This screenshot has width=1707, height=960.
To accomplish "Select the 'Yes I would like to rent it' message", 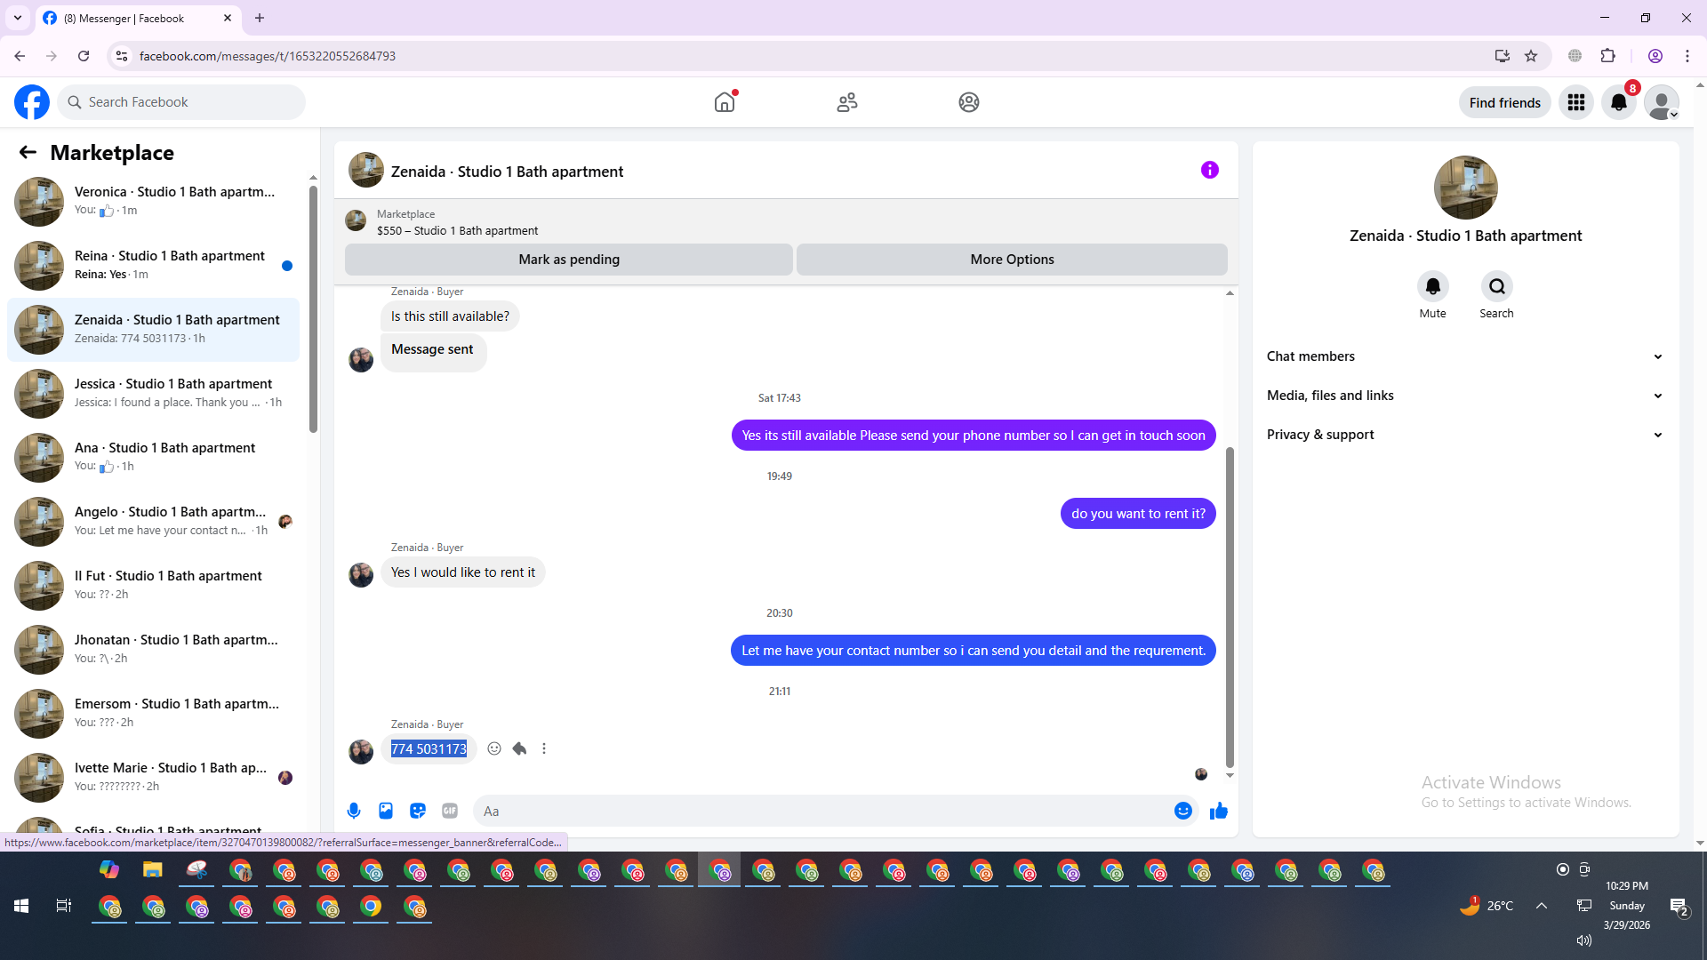I will point(463,572).
